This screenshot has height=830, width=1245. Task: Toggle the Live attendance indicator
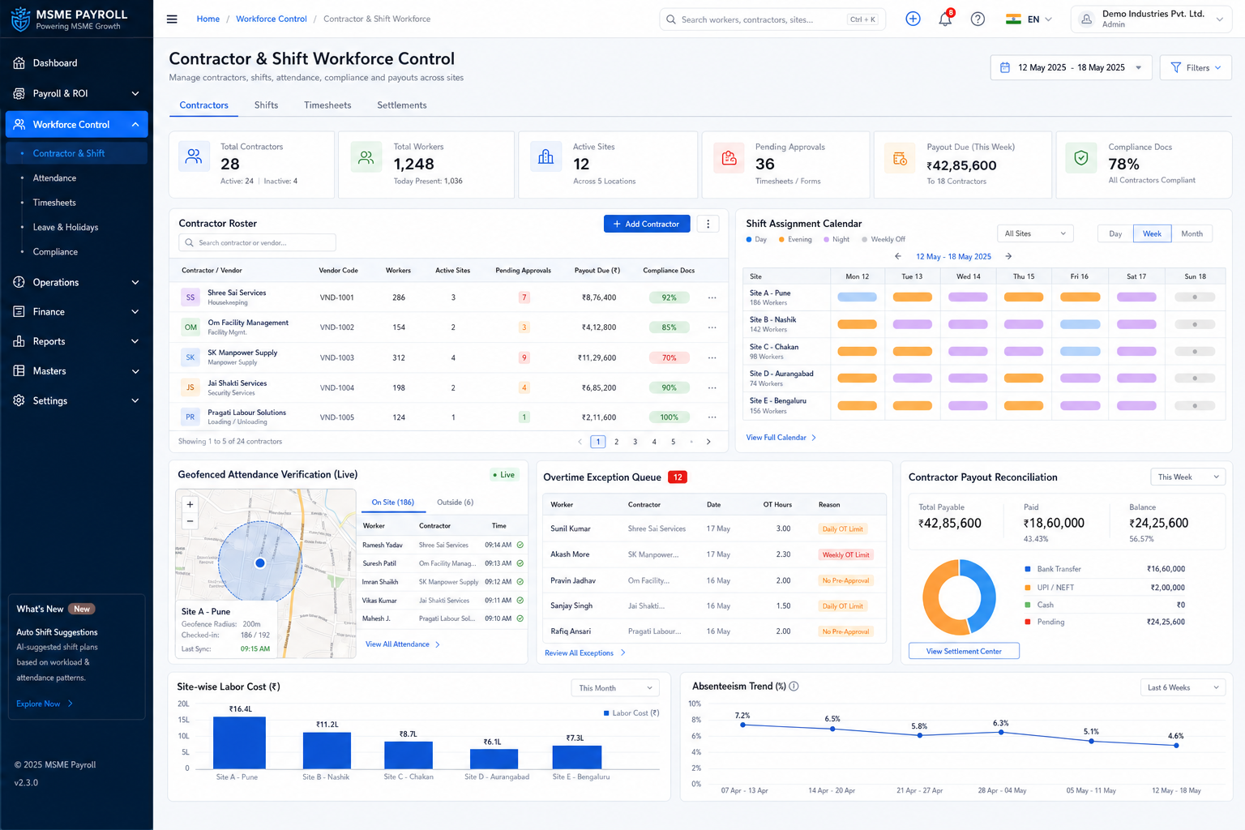click(x=503, y=475)
